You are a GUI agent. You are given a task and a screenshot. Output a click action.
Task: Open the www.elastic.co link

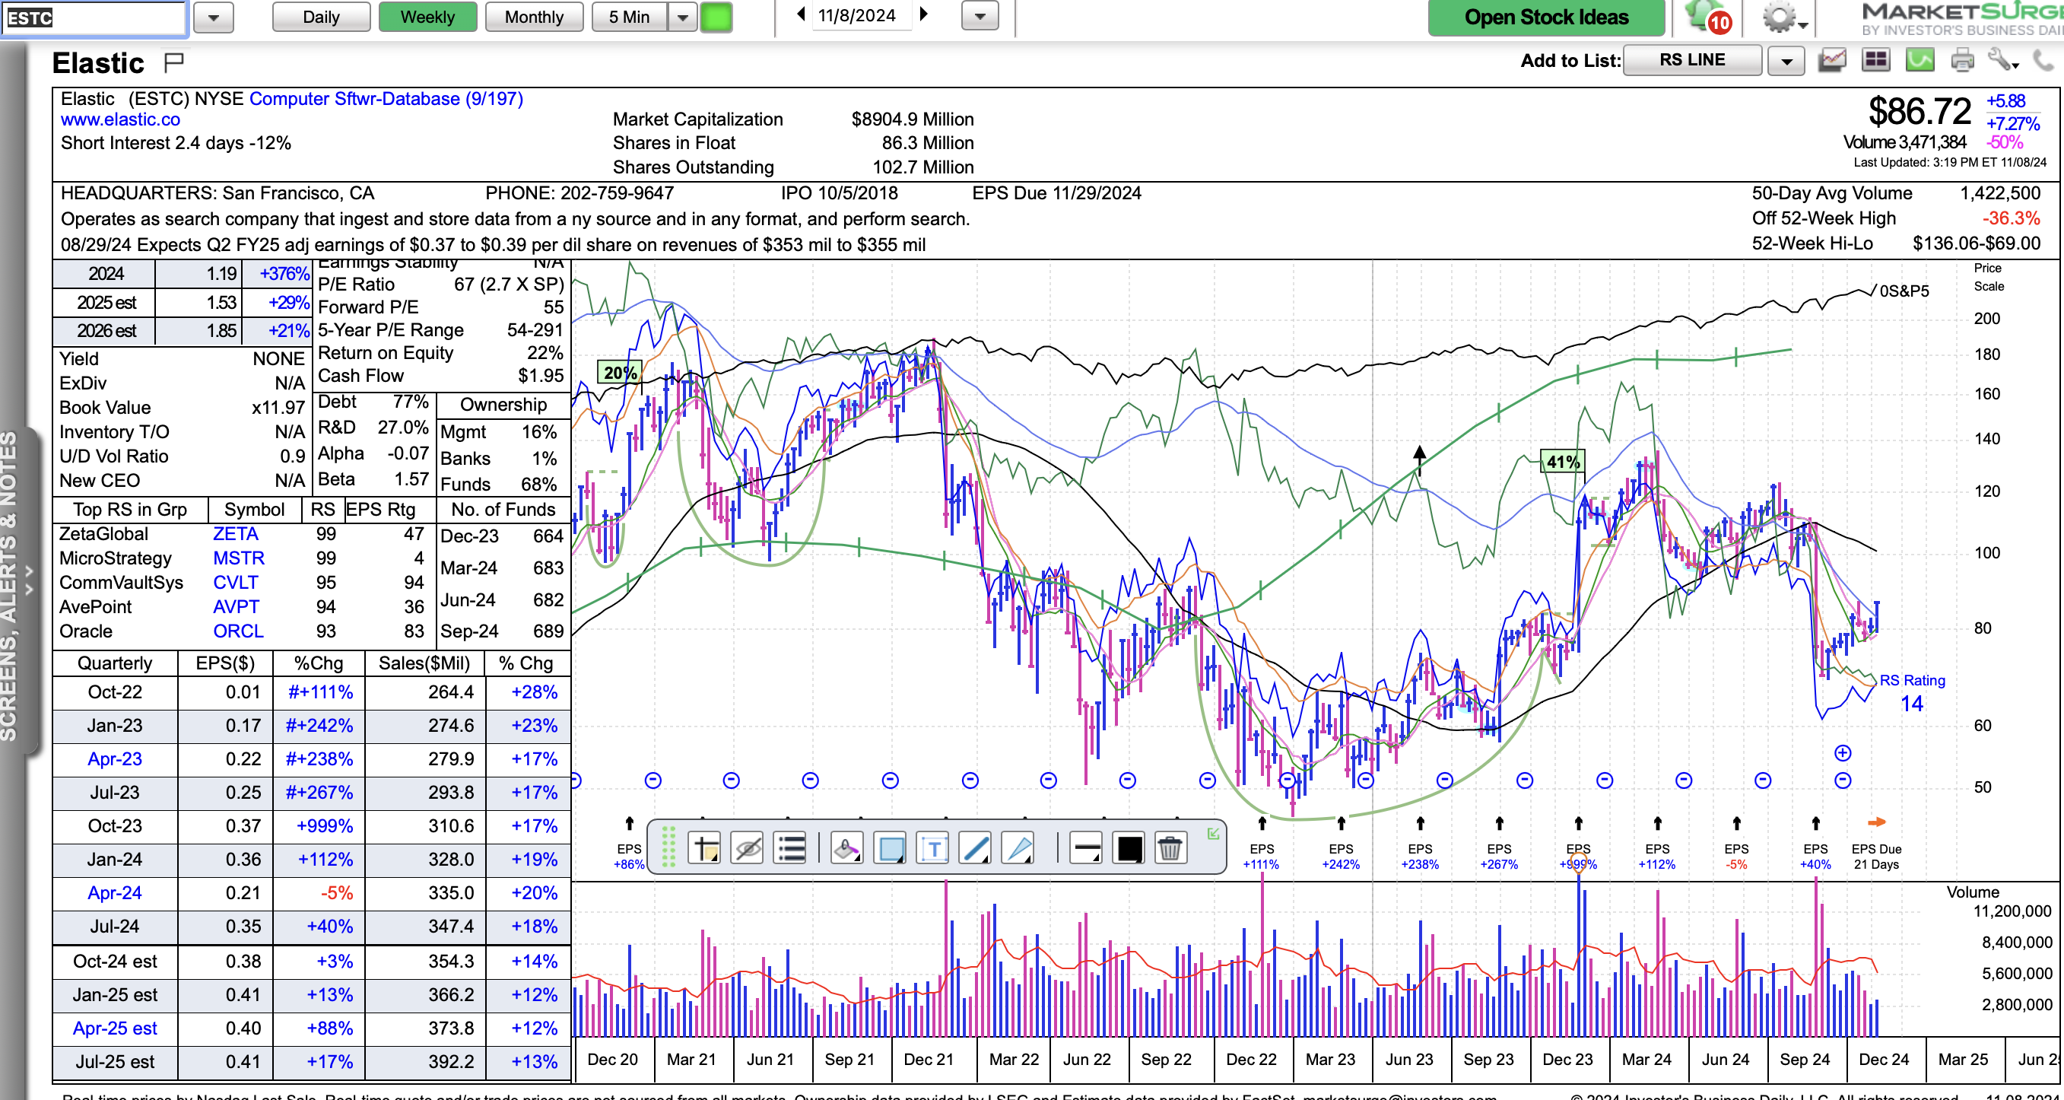coord(120,119)
